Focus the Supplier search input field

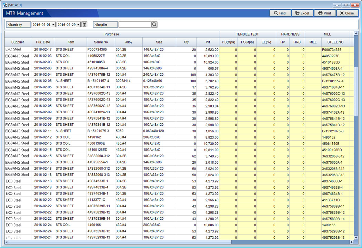coord(135,25)
